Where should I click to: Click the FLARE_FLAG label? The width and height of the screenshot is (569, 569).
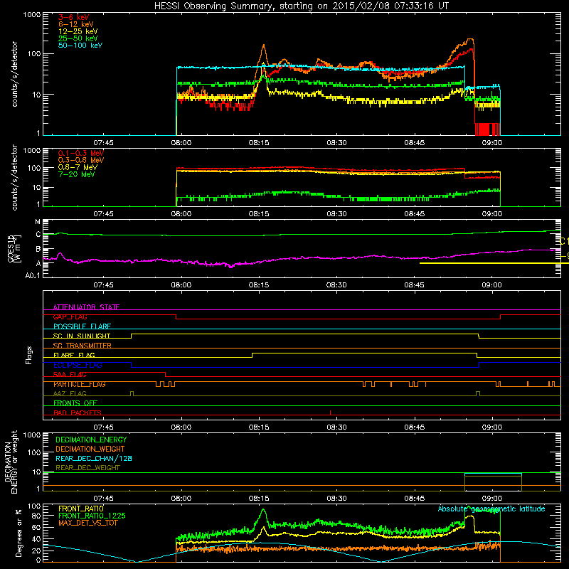click(74, 355)
